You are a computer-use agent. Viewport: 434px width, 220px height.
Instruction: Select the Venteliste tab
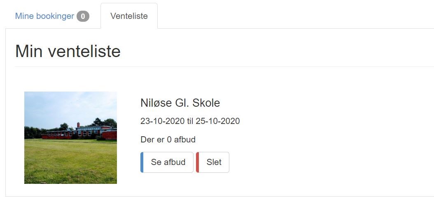point(129,16)
